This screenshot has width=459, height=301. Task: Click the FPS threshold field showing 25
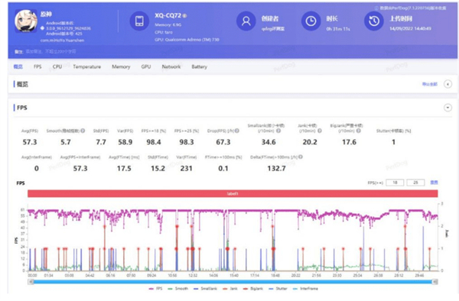point(415,183)
